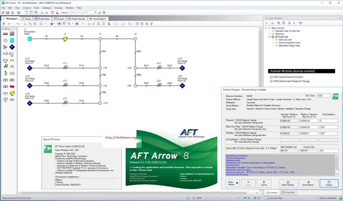Click in the Search text field
The width and height of the screenshot is (343, 201).
point(83,13)
